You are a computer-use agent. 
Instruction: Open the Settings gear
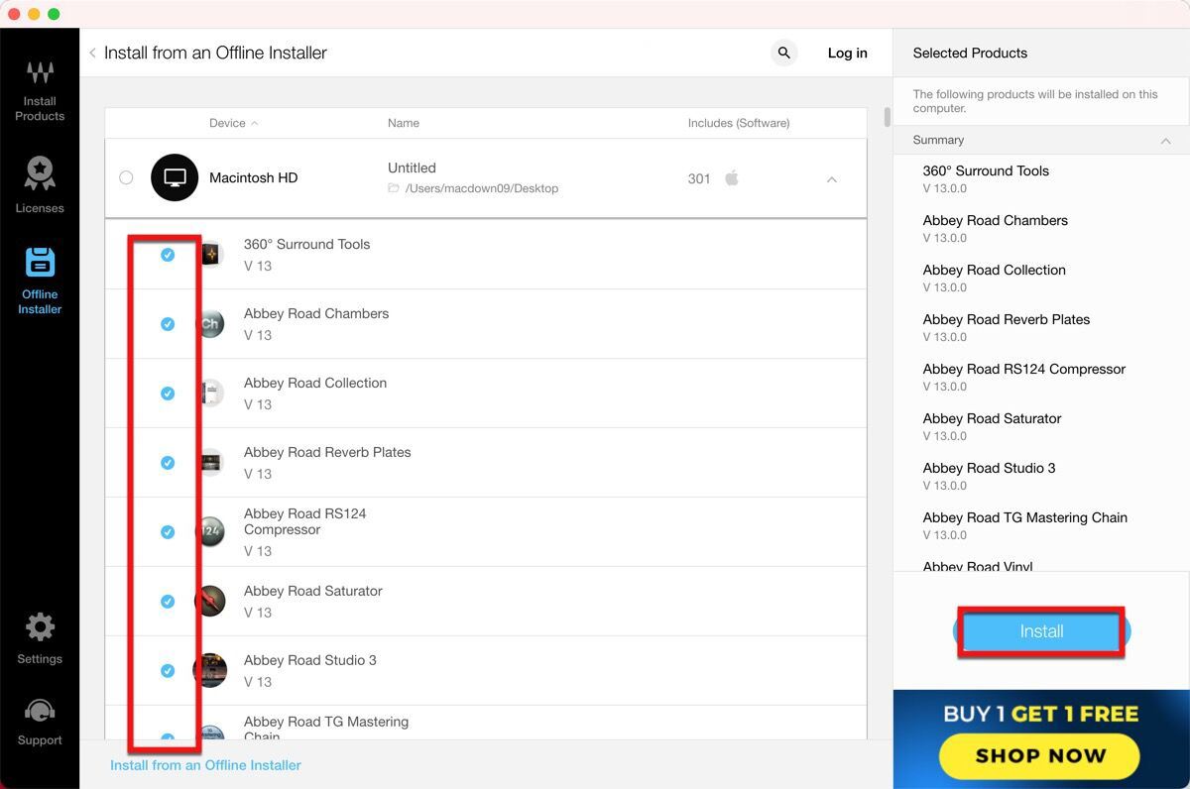point(40,638)
